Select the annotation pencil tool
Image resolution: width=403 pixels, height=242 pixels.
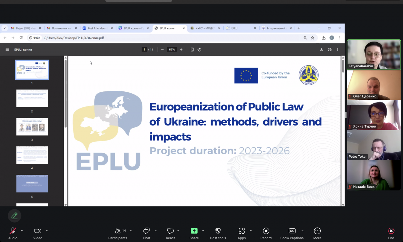click(x=14, y=216)
